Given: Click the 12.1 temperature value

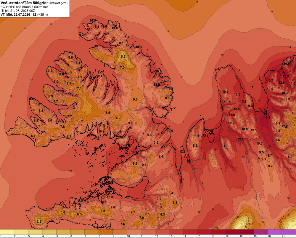Looking at the screenshot, I should coord(182,151).
